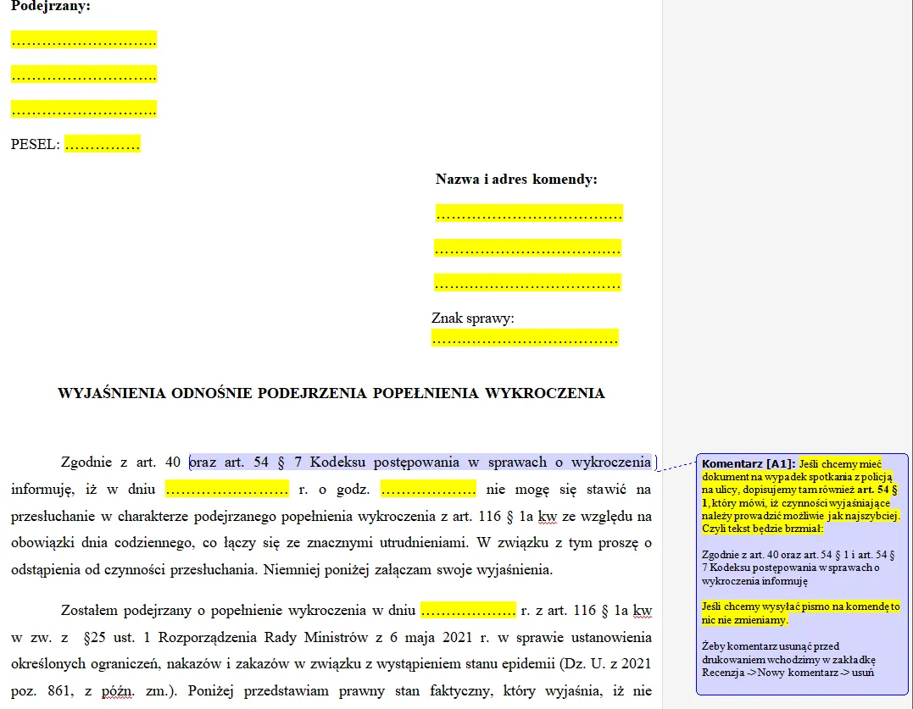This screenshot has height=709, width=913.
Task: Click the third dotted placeholder under Podejrzany
Action: coord(83,109)
